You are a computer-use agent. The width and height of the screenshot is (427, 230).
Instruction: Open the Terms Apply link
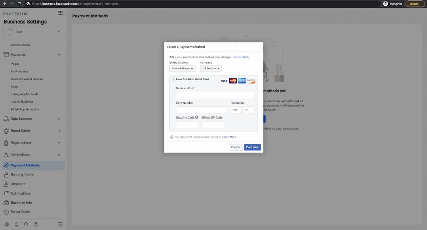pos(241,57)
